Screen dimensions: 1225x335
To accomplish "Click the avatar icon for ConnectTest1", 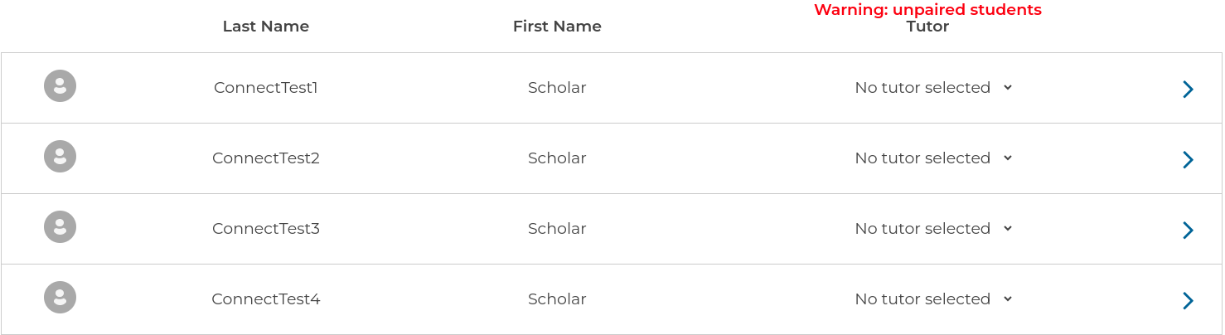I will [60, 86].
